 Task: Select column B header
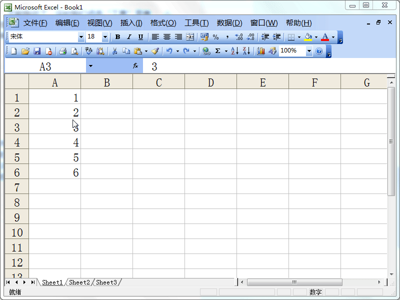(x=107, y=81)
